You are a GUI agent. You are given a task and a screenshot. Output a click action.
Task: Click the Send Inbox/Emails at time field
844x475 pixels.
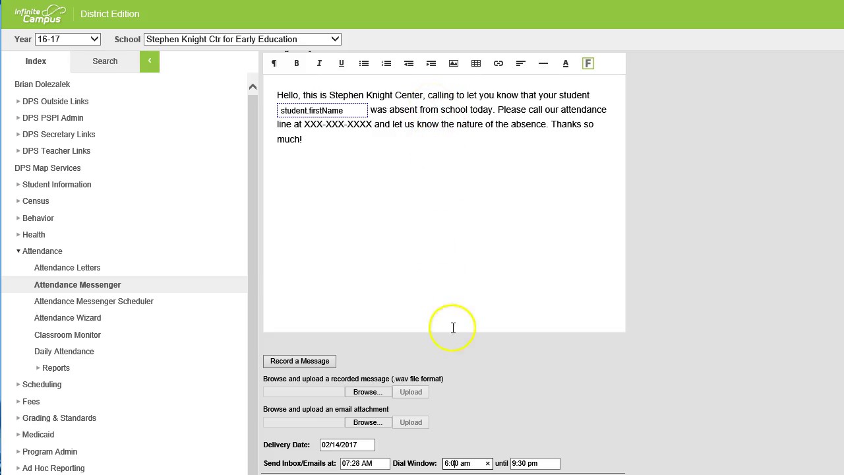365,463
